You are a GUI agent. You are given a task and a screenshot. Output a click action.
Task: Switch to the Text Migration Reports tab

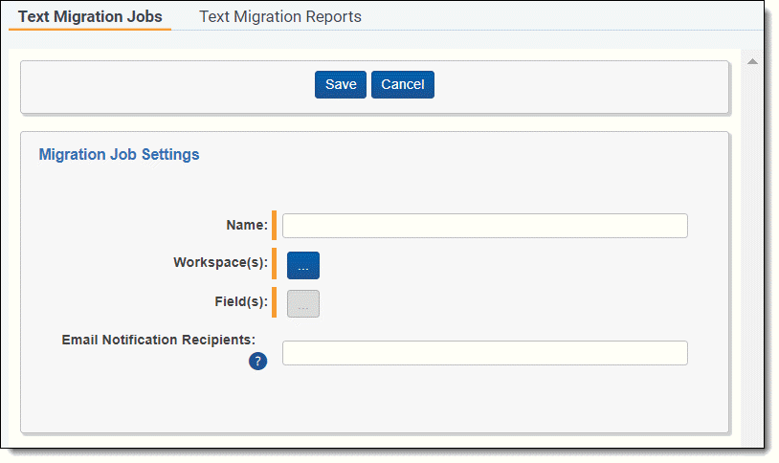tap(279, 16)
